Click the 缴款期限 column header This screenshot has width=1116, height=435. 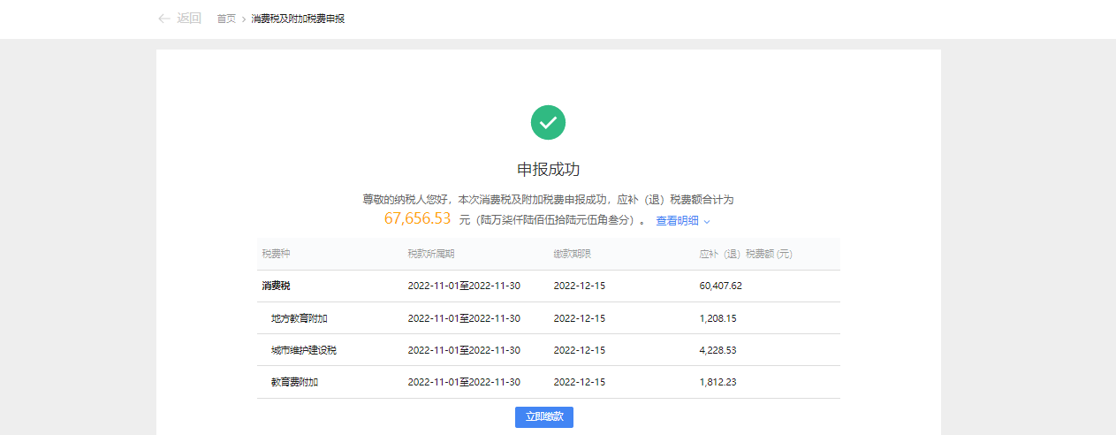(572, 255)
